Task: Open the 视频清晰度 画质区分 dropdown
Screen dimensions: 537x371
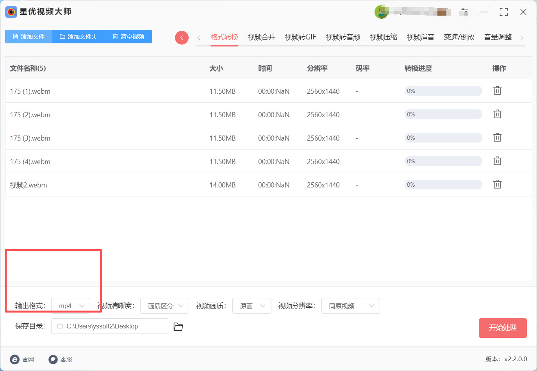Action: tap(164, 306)
